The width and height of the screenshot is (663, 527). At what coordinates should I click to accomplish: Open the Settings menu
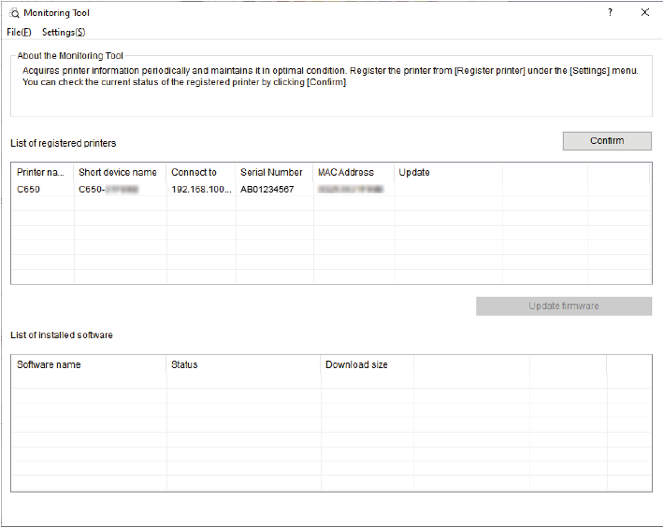click(x=64, y=32)
